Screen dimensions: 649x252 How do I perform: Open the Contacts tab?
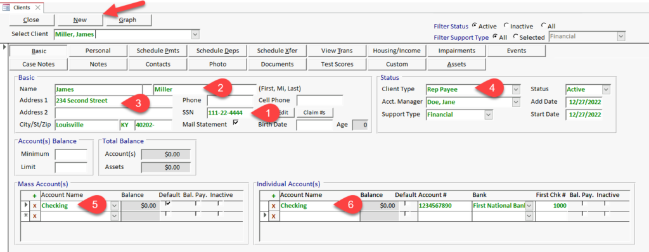tap(158, 64)
